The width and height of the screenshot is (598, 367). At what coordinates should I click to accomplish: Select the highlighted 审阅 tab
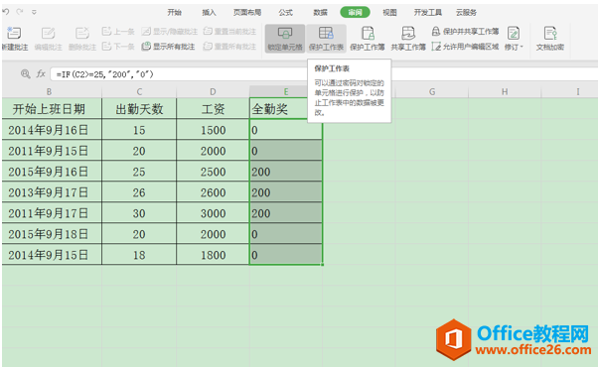(355, 12)
